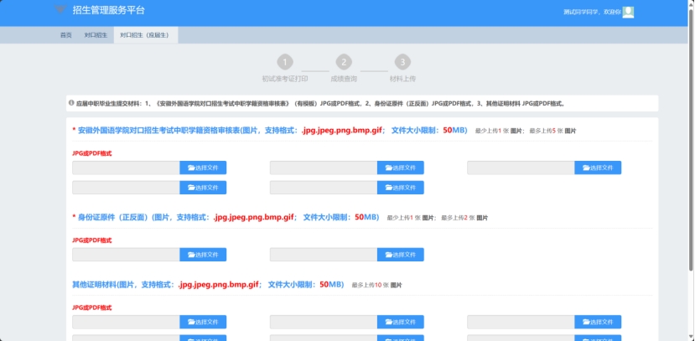Viewport: 695px width, 341px height.
Task: Click middle file field in 其他证明材料 first row
Action: point(323,322)
